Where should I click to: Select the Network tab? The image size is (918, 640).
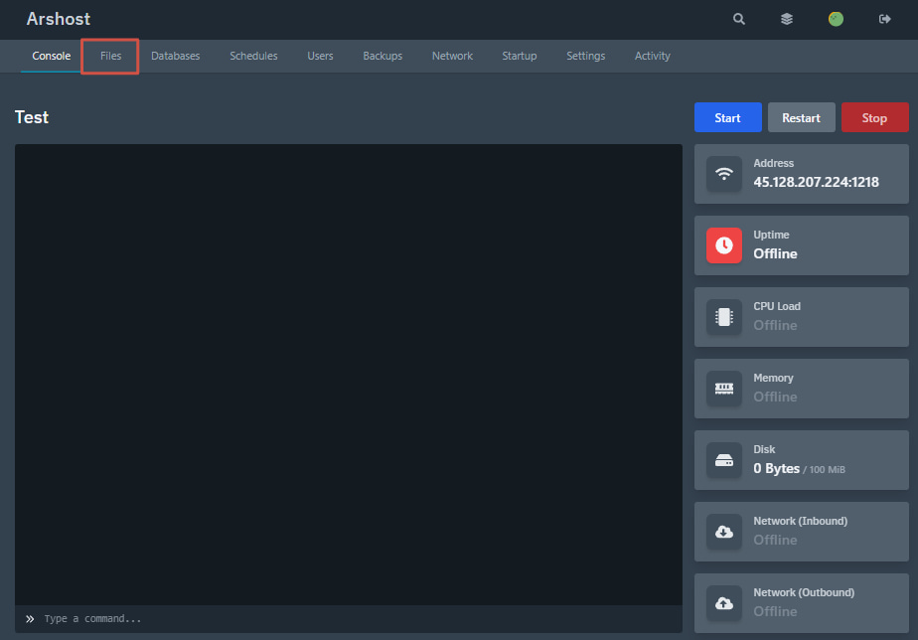pyautogui.click(x=452, y=56)
